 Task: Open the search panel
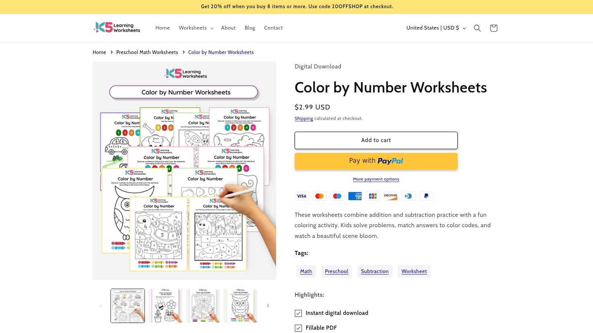[477, 28]
